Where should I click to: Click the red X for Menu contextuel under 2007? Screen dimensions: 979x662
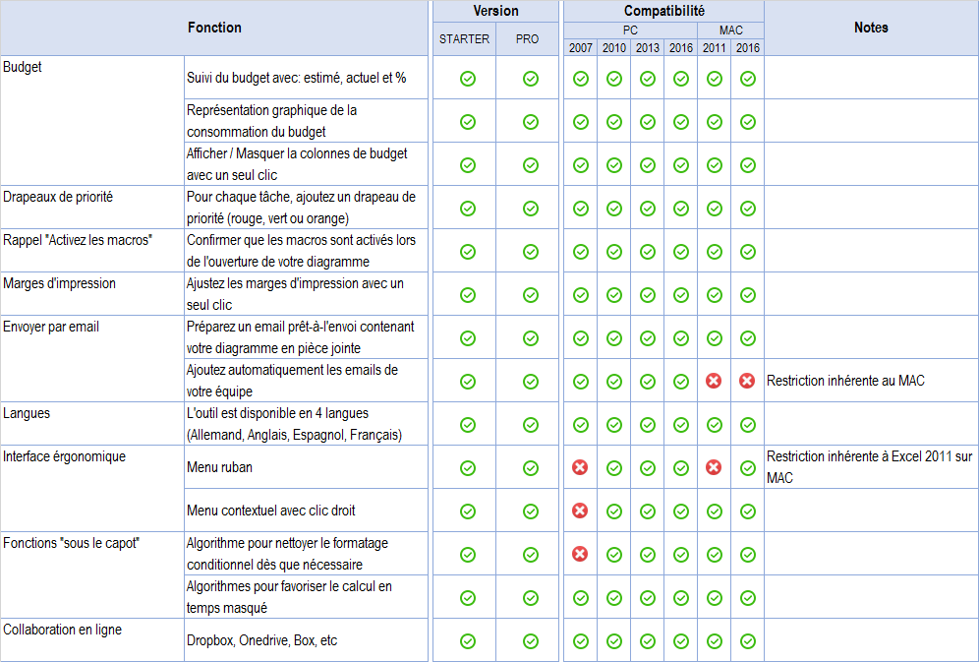click(x=580, y=511)
